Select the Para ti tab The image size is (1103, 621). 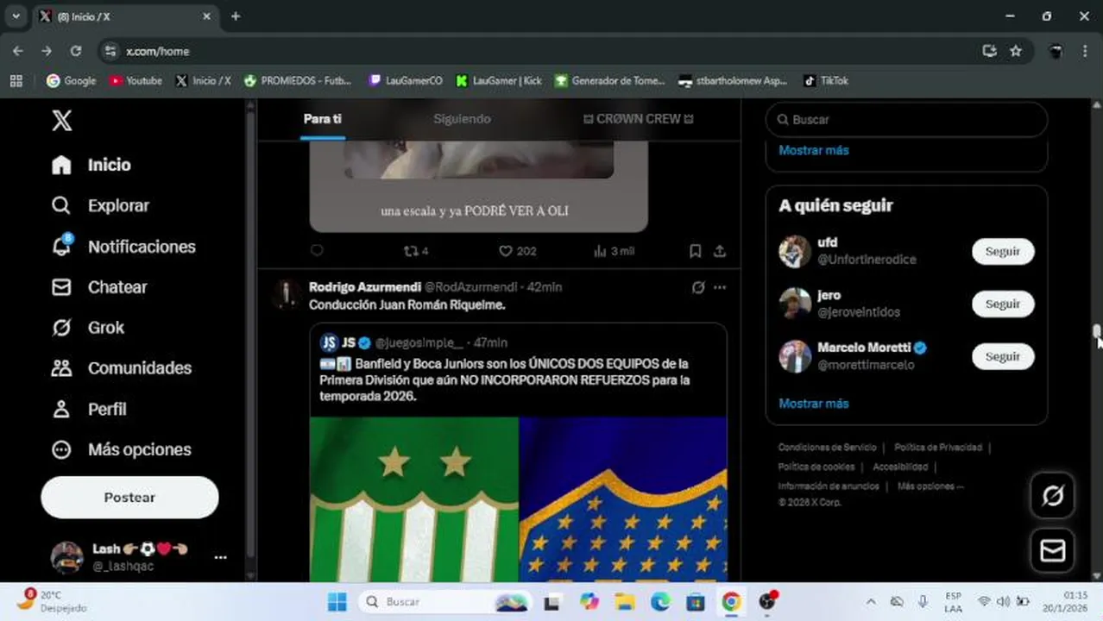click(x=323, y=119)
